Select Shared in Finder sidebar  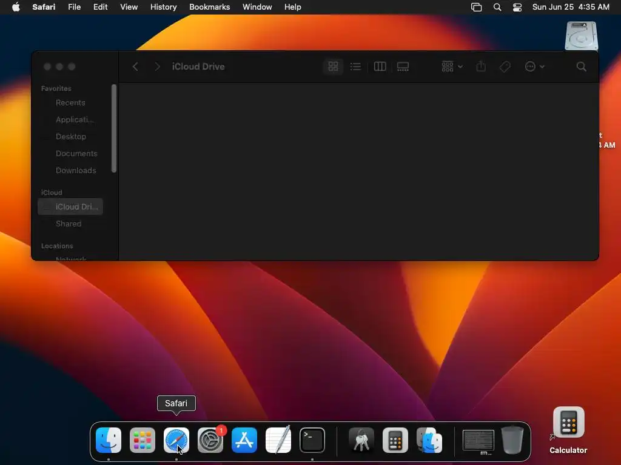[x=70, y=224]
